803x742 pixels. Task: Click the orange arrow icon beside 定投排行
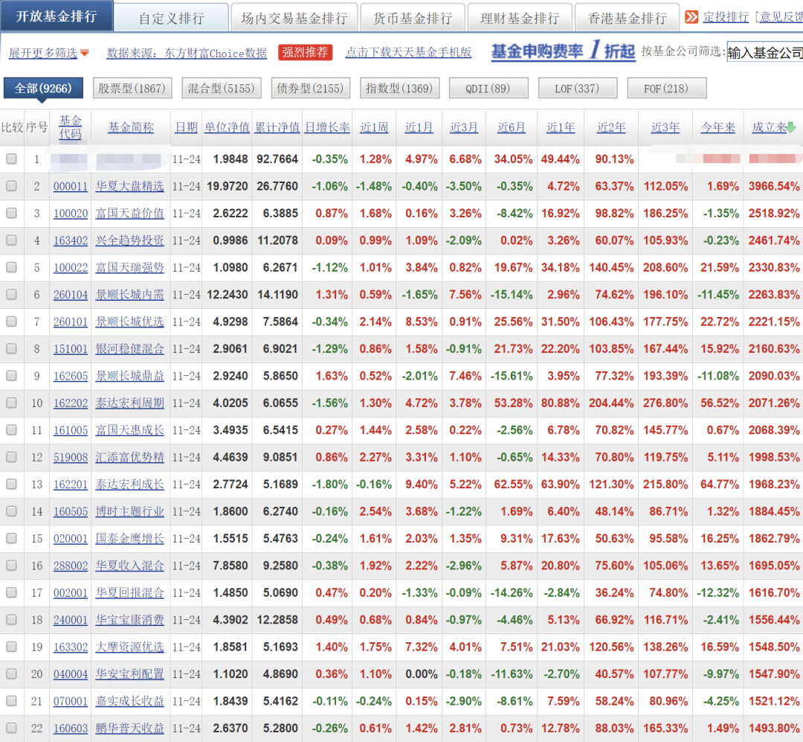(691, 17)
